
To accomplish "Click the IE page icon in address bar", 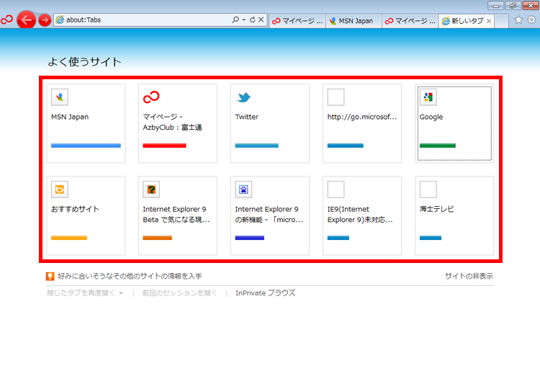I will (x=60, y=19).
